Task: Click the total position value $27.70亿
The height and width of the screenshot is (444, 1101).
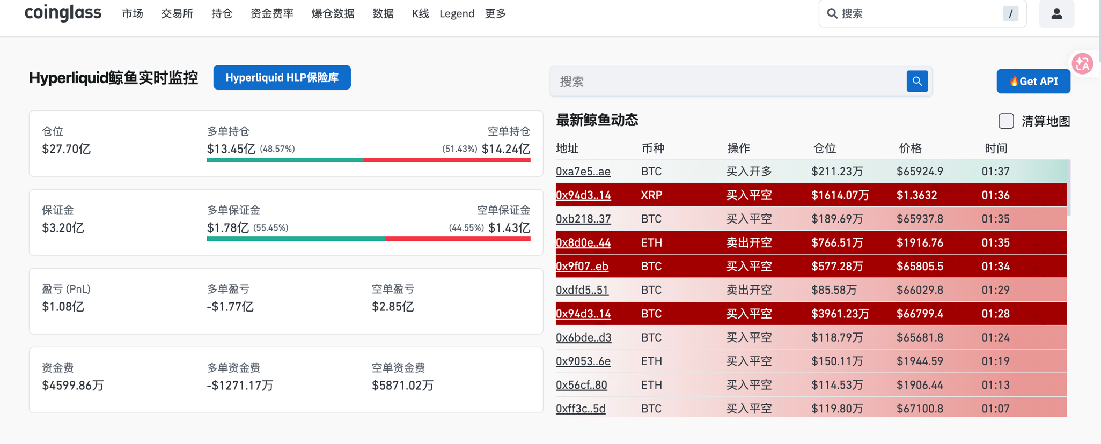Action: tap(66, 149)
